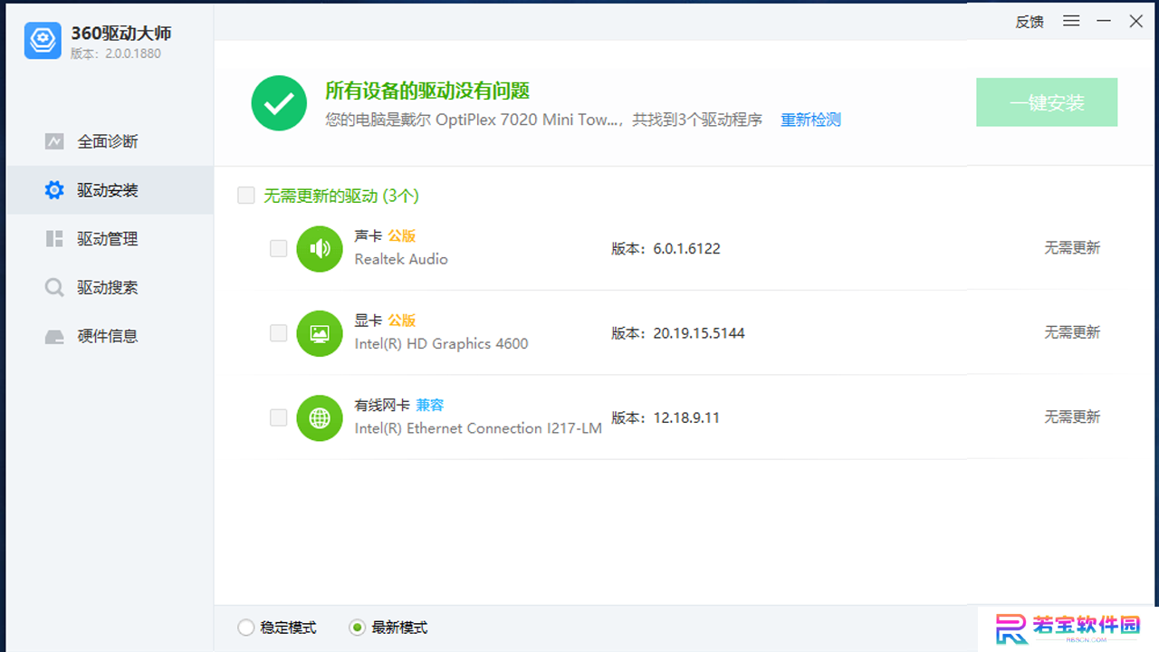
Task: Click the Realtek Audio device name
Action: coord(401,259)
